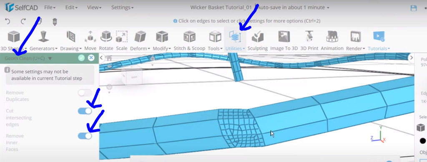This screenshot has height=162, width=427.
Task: Launch the 3D Print tool
Action: click(309, 41)
